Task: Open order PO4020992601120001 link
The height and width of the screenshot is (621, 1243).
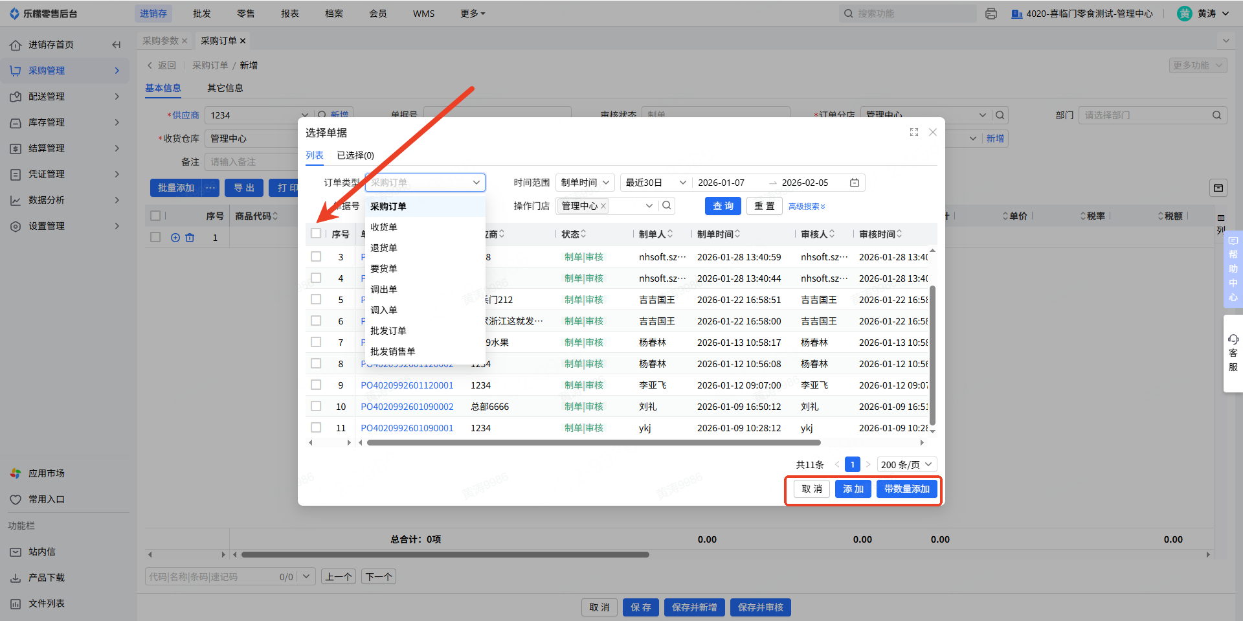Action: point(407,385)
